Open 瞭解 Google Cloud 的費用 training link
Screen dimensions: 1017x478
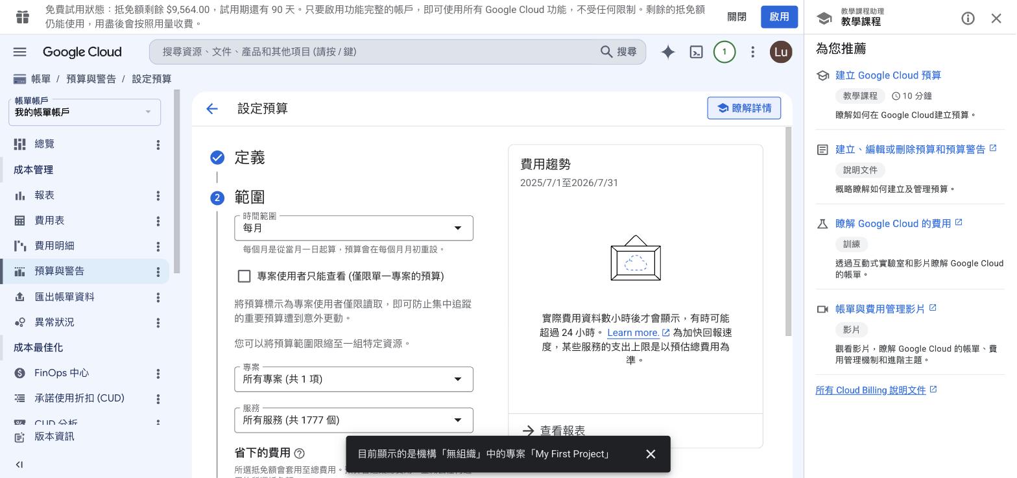click(899, 224)
